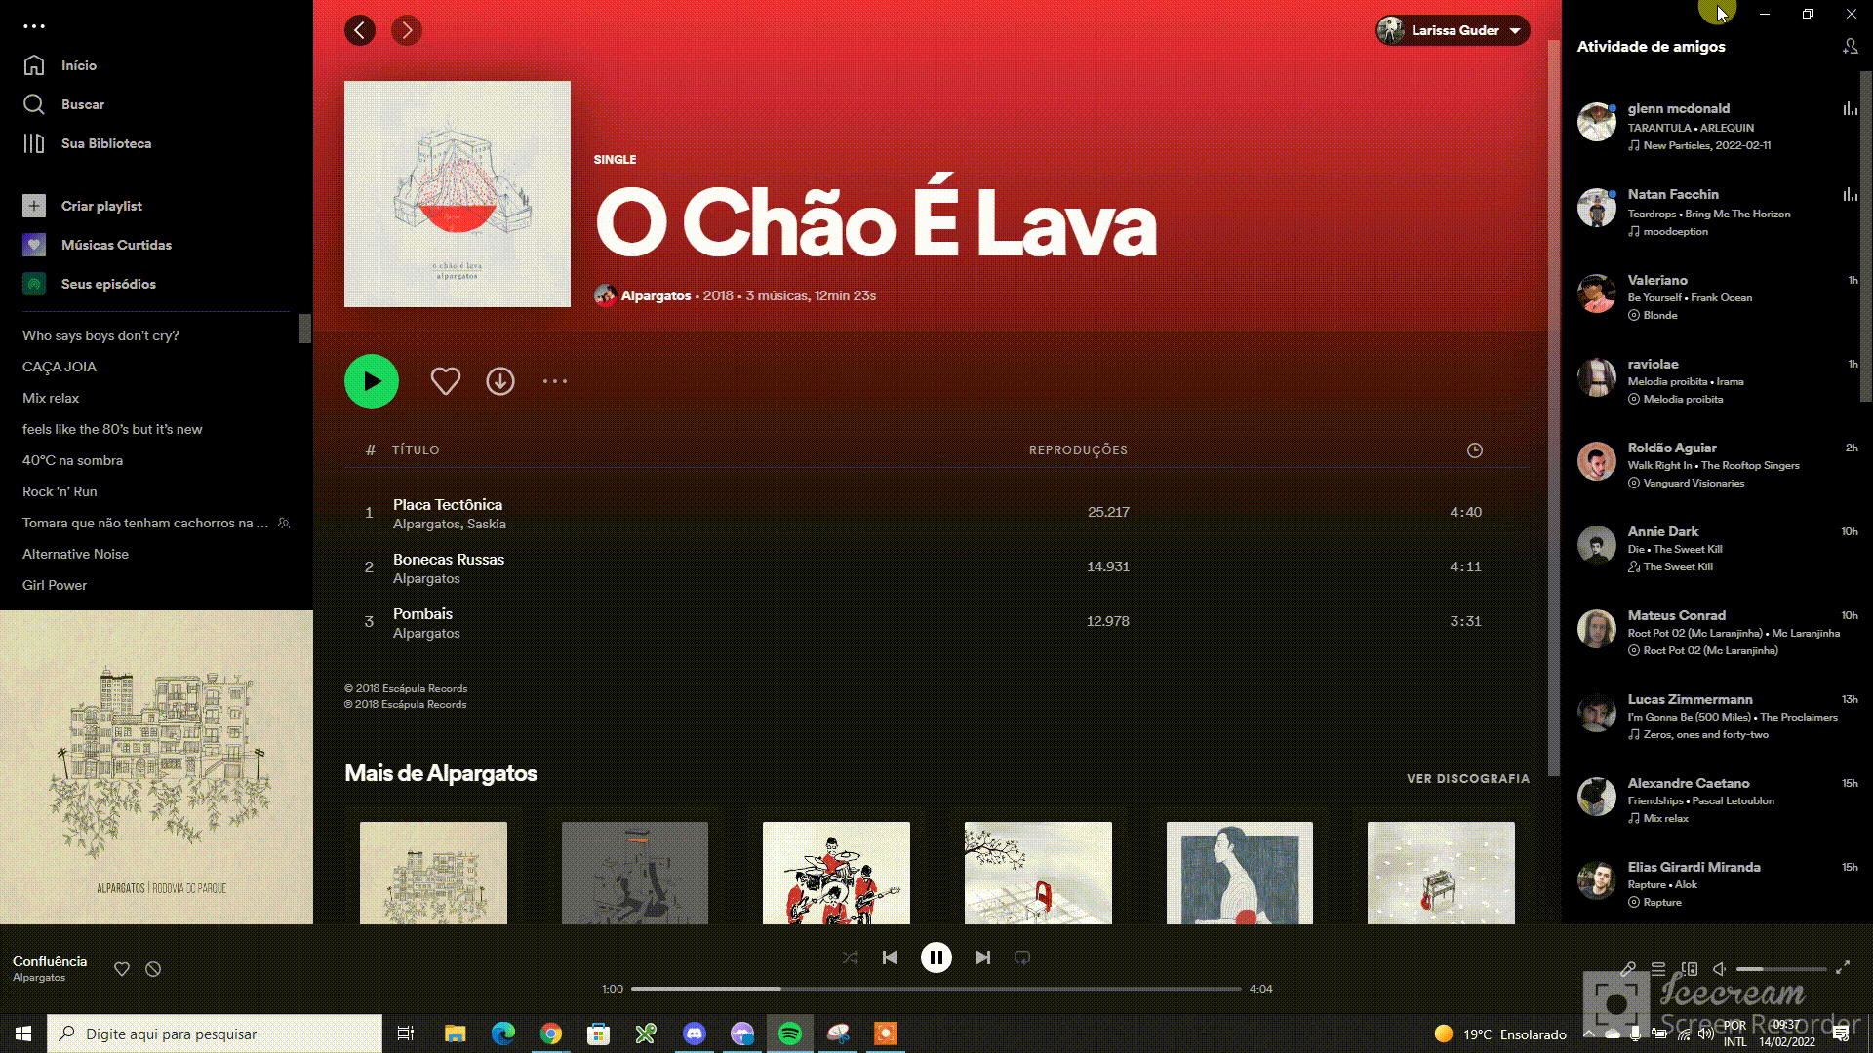Open more options menu for the album
Image resolution: width=1873 pixels, height=1053 pixels.
(x=555, y=381)
